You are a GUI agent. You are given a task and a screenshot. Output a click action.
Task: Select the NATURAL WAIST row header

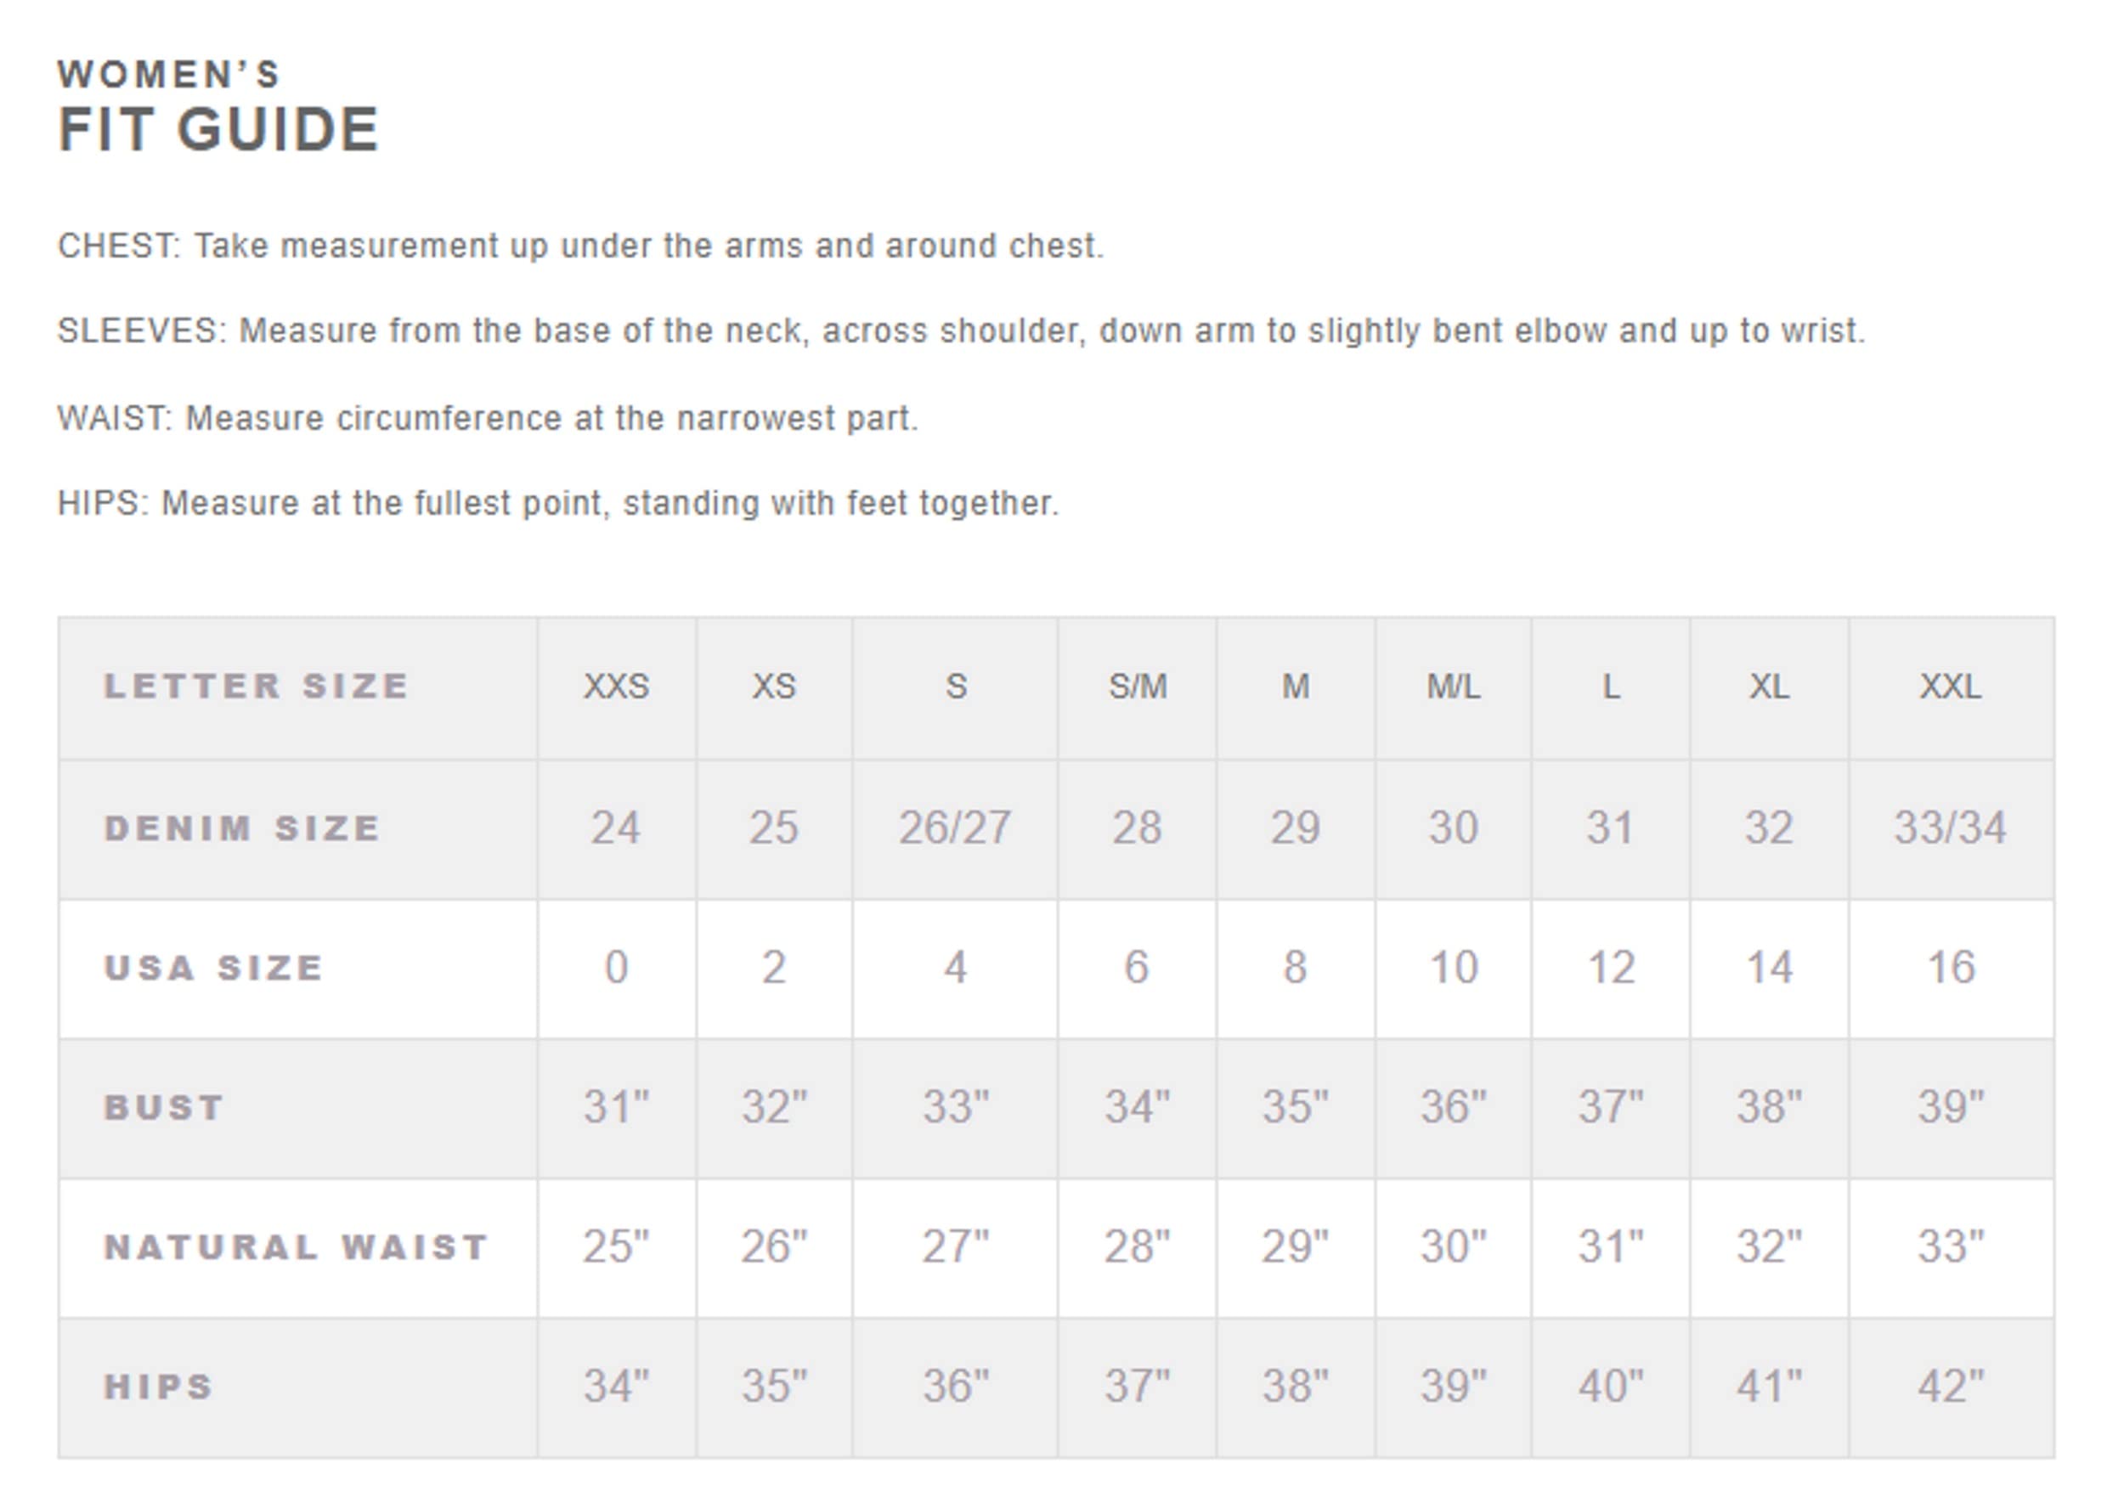click(x=297, y=1247)
